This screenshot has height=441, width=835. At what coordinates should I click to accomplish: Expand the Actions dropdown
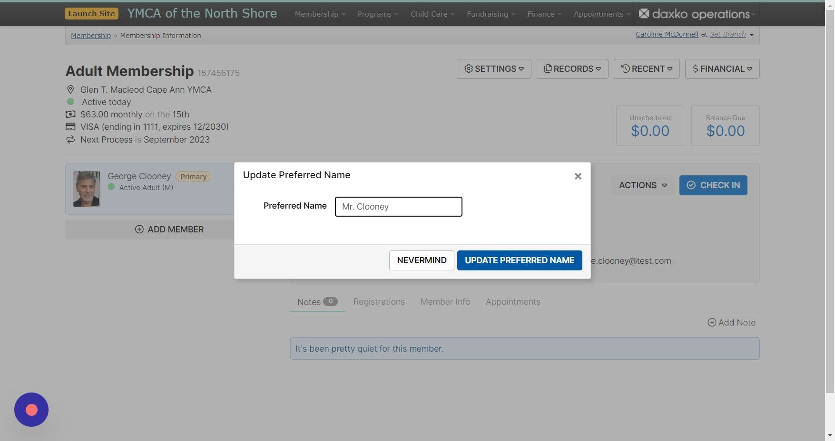pos(642,185)
